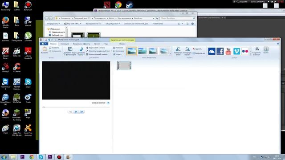Click Save in Movie Maker quick access
The height and width of the screenshot is (160, 285).
[x=45, y=40]
